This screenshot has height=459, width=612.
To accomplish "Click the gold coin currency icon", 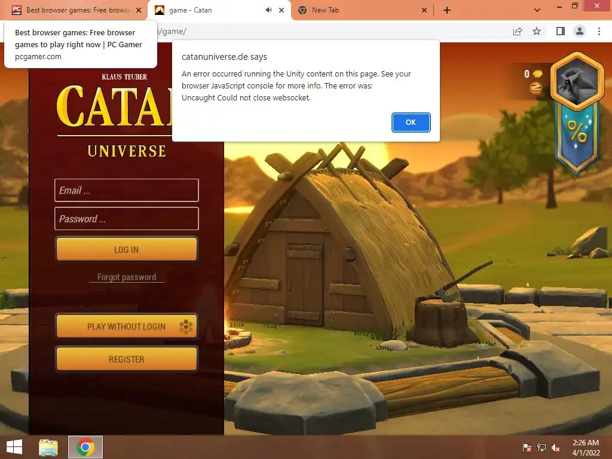I will click(x=538, y=74).
